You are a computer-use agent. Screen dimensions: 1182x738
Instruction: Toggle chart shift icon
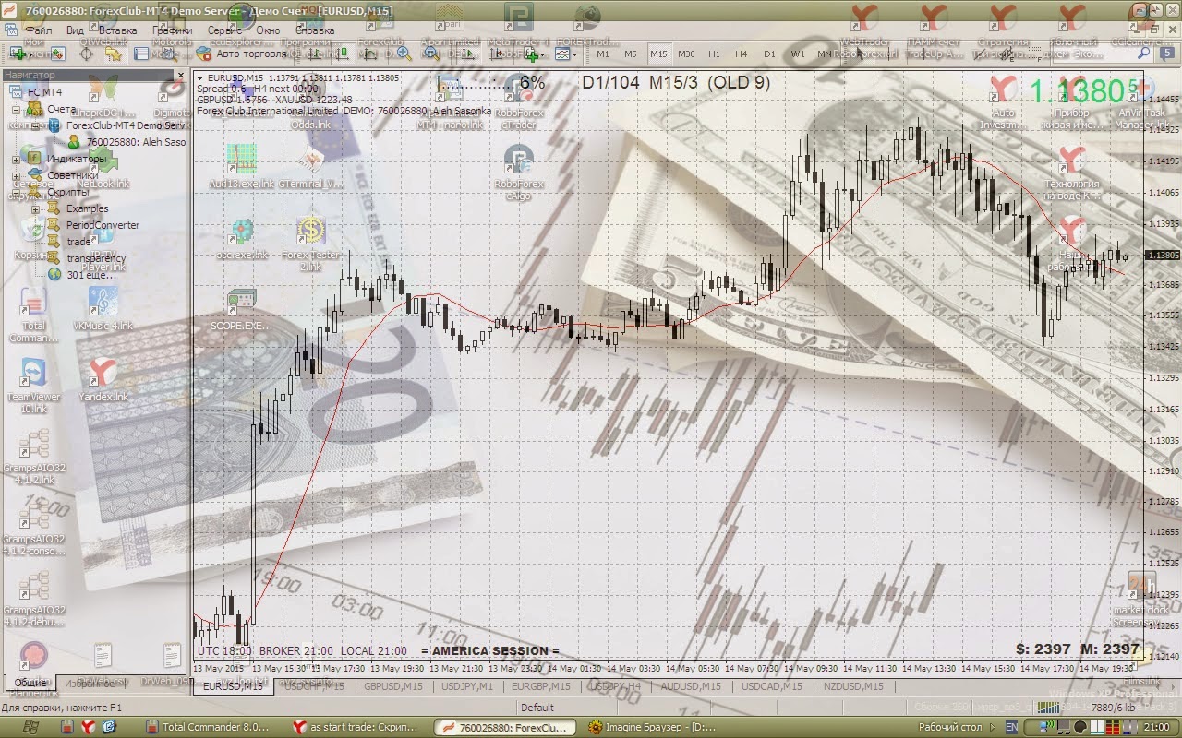496,54
